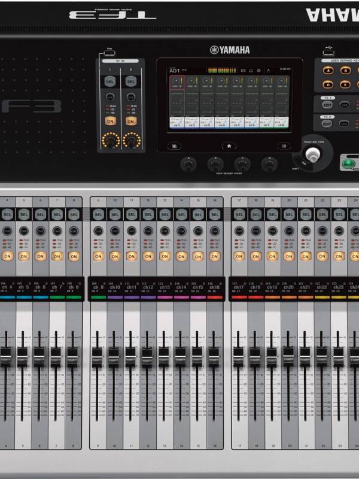Open the gear setup icon on touchscreen
Viewport: 359px width, 479px height.
tap(258, 71)
